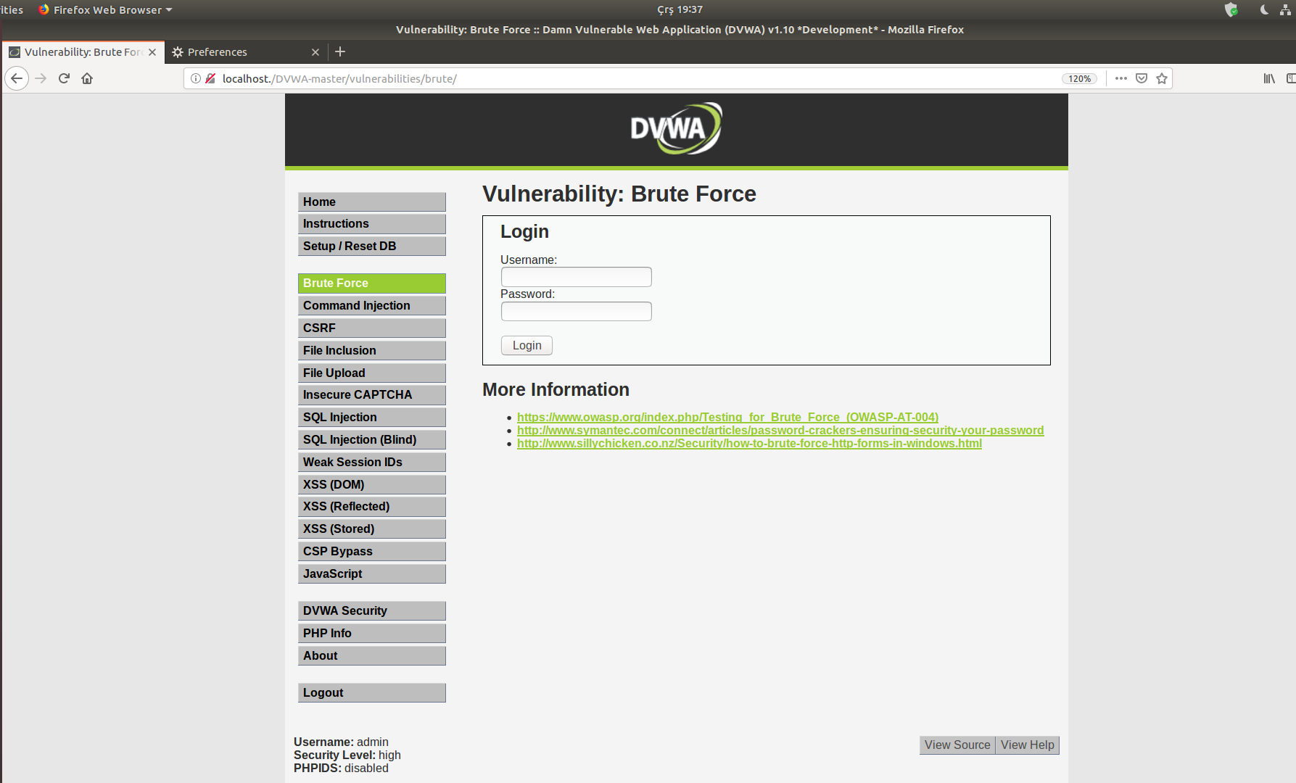Open Setup / Reset DB page
The image size is (1296, 783).
click(x=371, y=246)
